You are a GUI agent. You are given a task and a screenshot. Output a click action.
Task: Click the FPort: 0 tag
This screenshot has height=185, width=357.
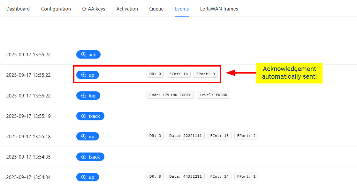pos(205,74)
